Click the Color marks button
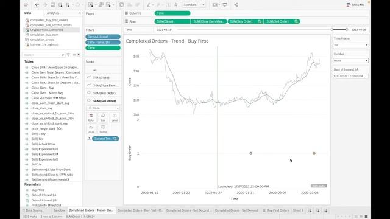 pos(91,117)
